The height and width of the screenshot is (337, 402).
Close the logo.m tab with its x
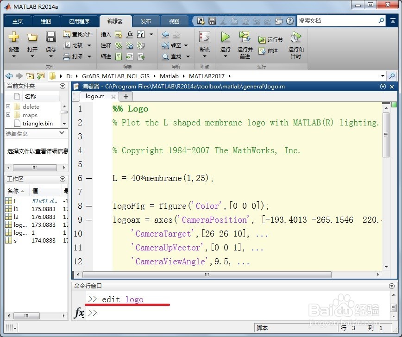[113, 97]
